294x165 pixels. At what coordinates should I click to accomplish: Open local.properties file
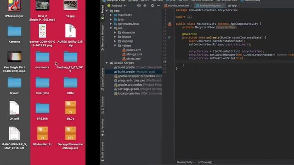[138, 93]
